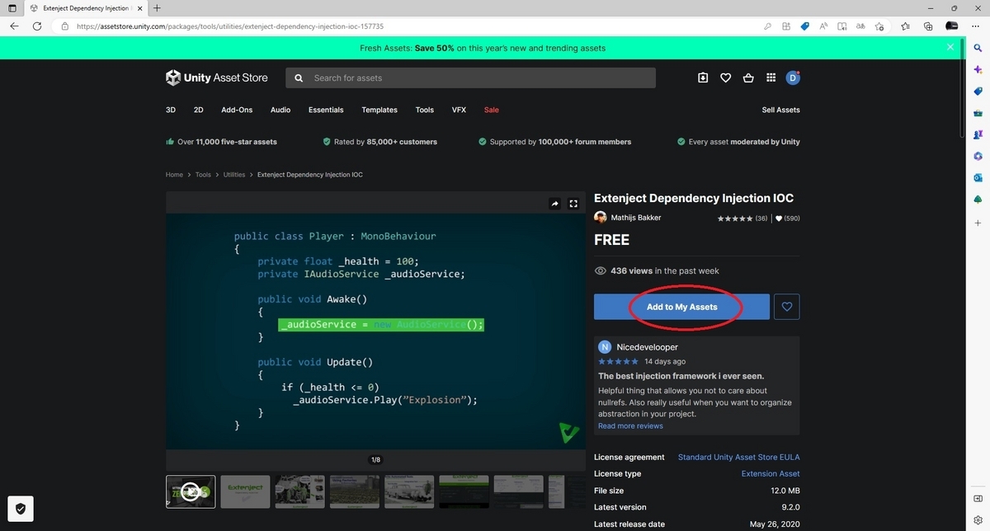Open the Unity apps grid icon
This screenshot has width=990, height=531.
(771, 78)
